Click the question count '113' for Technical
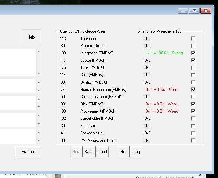The height and width of the screenshot is (178, 218). pyautogui.click(x=63, y=39)
